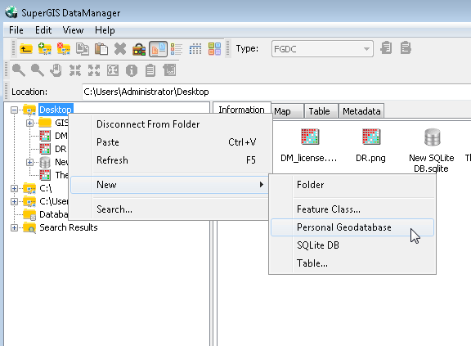Choose Disconnect From Folder in context menu
The width and height of the screenshot is (471, 346).
pyautogui.click(x=170, y=124)
